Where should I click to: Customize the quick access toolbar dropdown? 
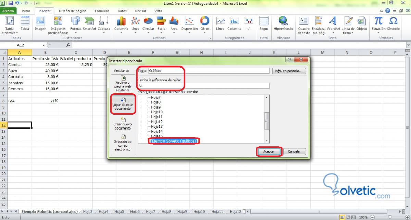click(x=37, y=4)
